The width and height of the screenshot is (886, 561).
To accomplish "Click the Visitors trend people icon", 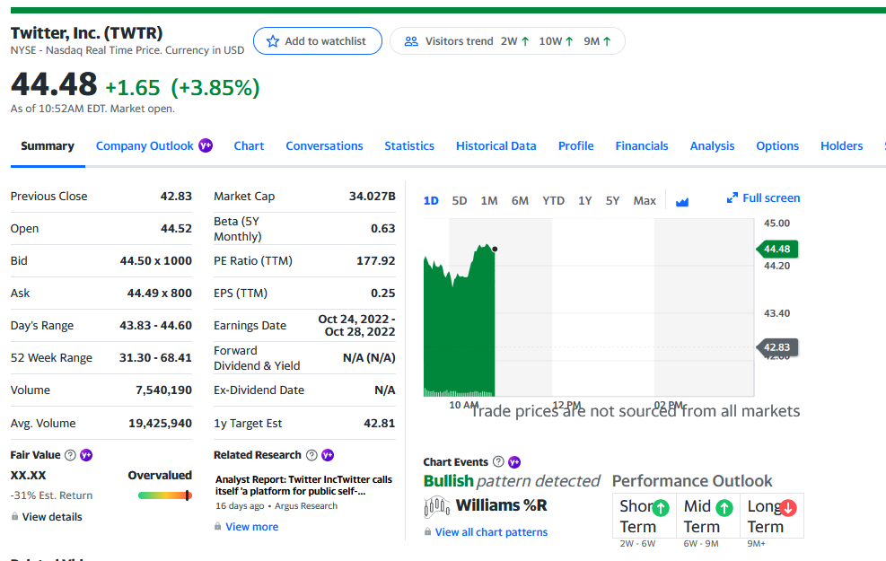I will (x=411, y=41).
